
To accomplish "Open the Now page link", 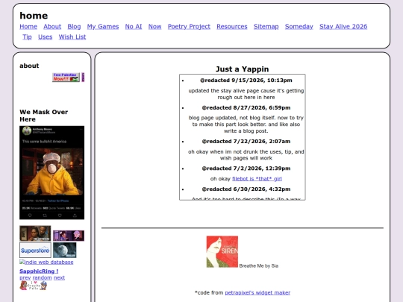I will [154, 27].
